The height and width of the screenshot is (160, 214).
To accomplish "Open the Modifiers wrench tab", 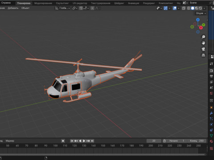I will (x=211, y=113).
